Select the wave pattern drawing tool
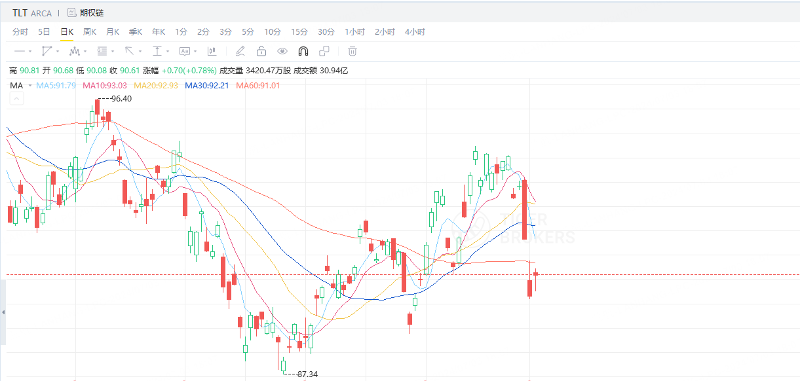Image resolution: width=800 pixels, height=381 pixels. click(x=75, y=51)
